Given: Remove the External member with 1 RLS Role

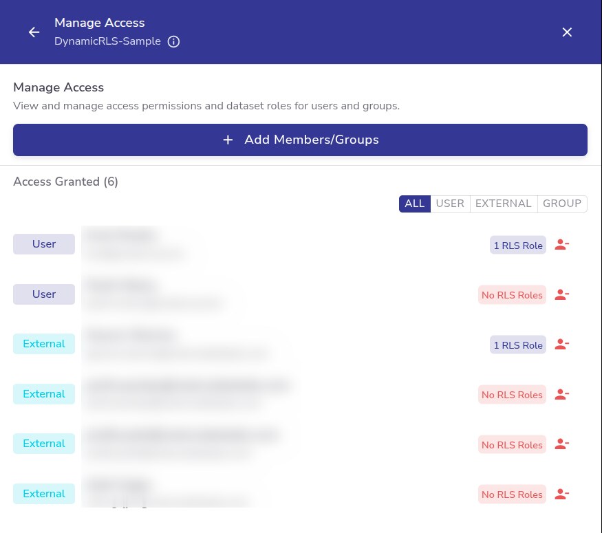Looking at the screenshot, I should click(561, 344).
